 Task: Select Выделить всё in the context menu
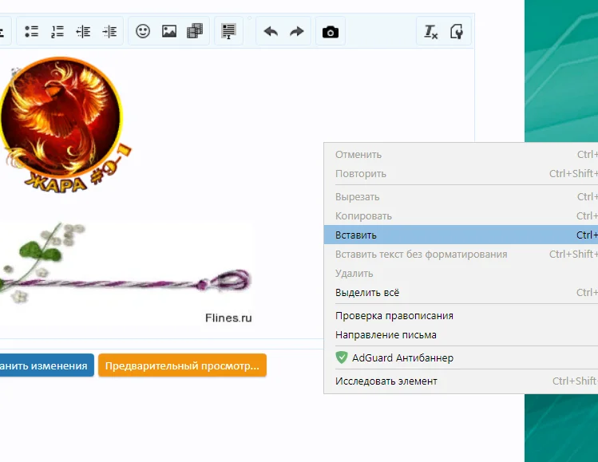(461, 292)
